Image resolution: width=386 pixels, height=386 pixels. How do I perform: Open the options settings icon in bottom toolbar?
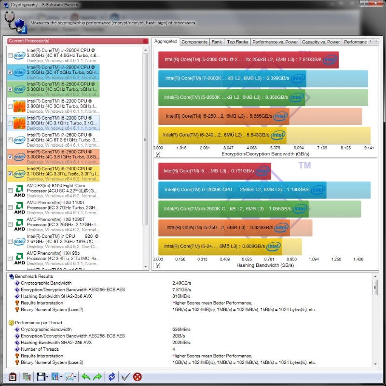pyautogui.click(x=13, y=377)
